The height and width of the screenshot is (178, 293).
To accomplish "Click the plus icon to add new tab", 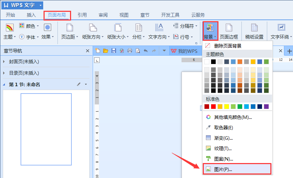I will click(289, 51).
